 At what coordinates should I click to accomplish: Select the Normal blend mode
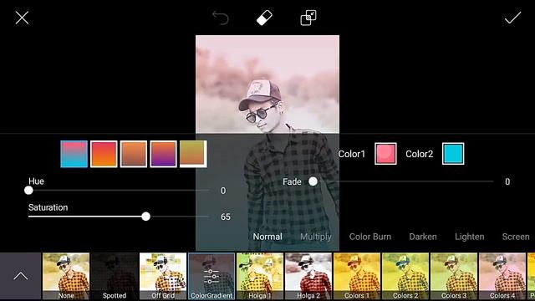[x=267, y=237]
